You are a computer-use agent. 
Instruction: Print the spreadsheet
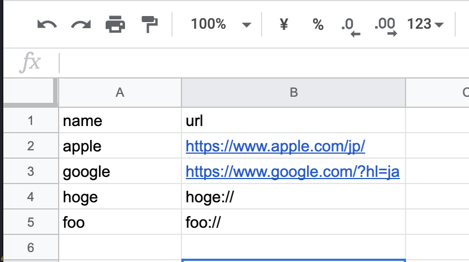tap(116, 24)
